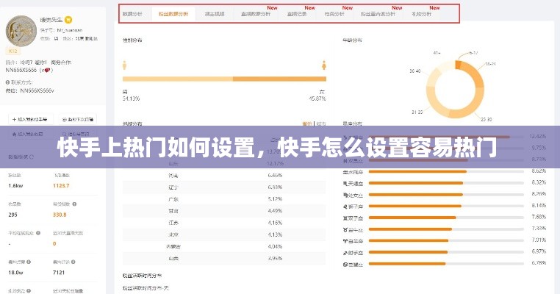The height and width of the screenshot is (294, 560).
Task: Click the first add button under contact info
Action: coord(31,118)
